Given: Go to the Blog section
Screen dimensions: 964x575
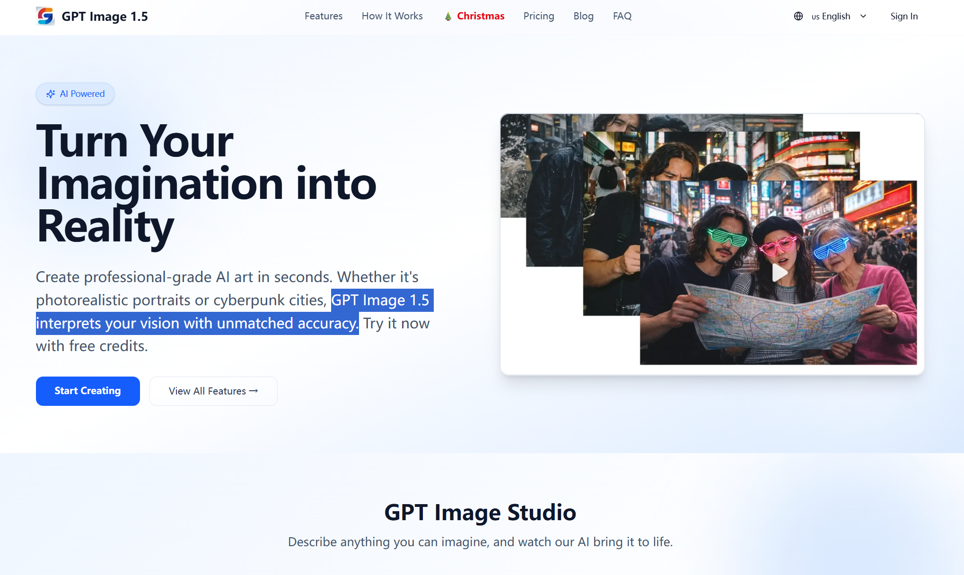Looking at the screenshot, I should (583, 16).
